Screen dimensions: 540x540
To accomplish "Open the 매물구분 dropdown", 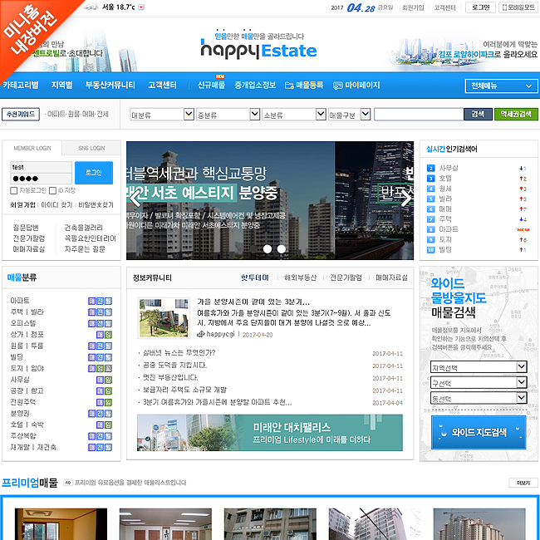I will (x=349, y=115).
